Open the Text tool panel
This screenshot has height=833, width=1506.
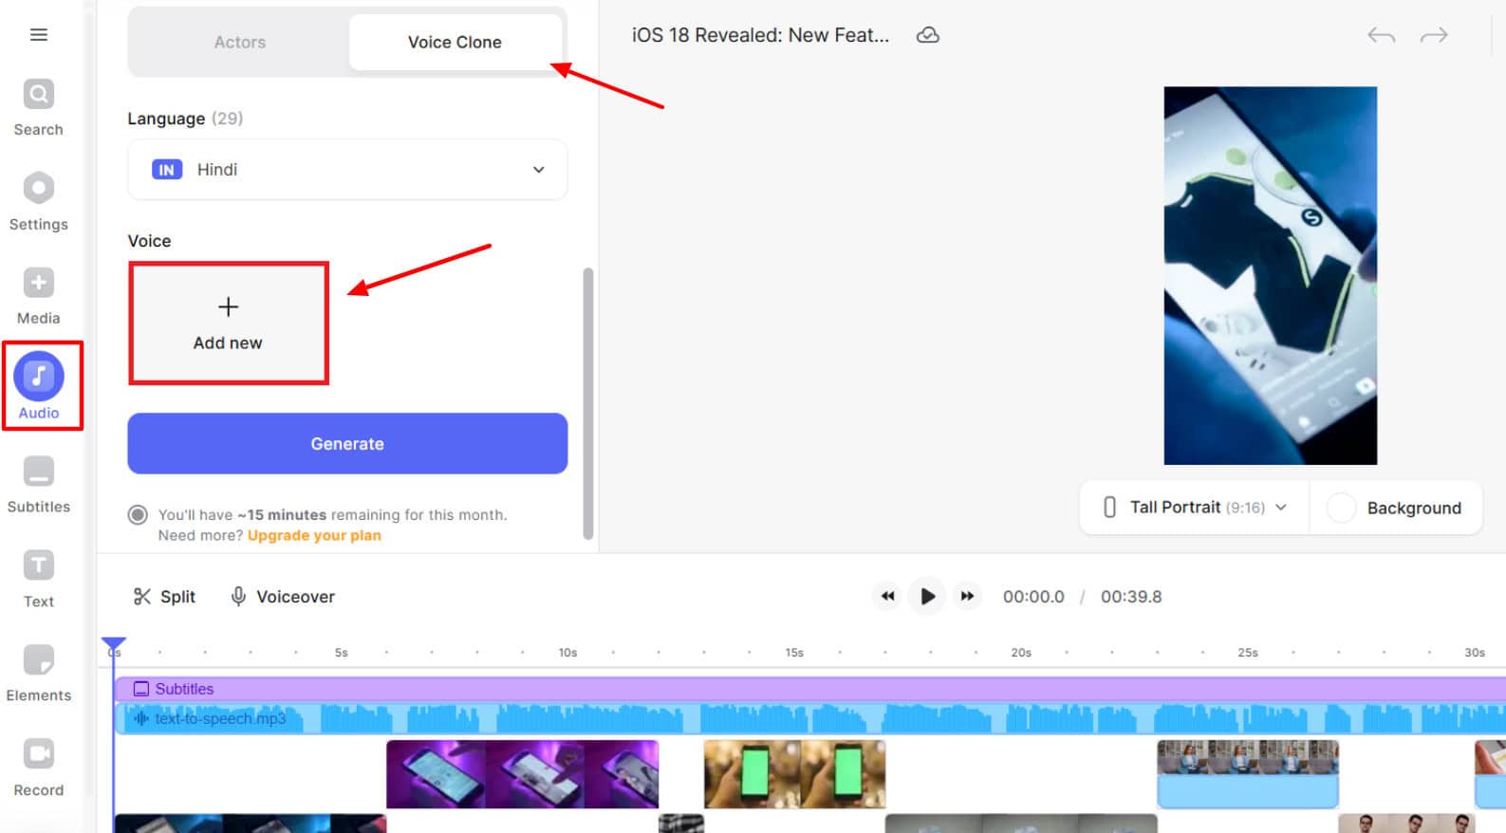click(x=39, y=579)
